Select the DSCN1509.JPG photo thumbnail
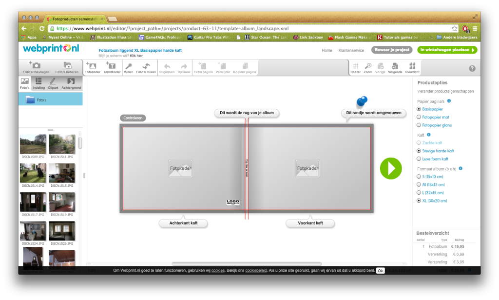The width and height of the screenshot is (499, 300). click(33, 144)
